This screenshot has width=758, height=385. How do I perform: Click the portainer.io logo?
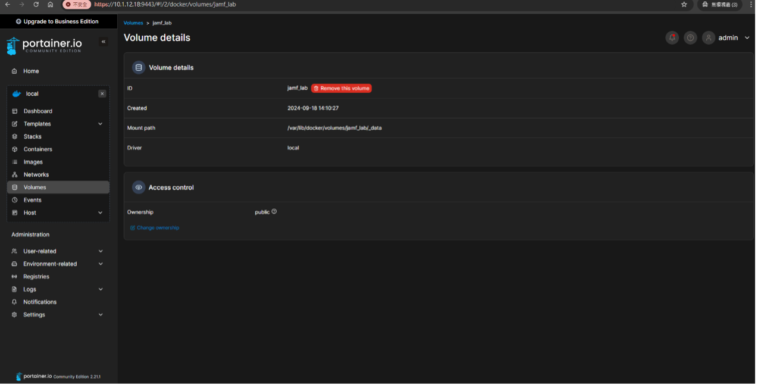(x=45, y=45)
